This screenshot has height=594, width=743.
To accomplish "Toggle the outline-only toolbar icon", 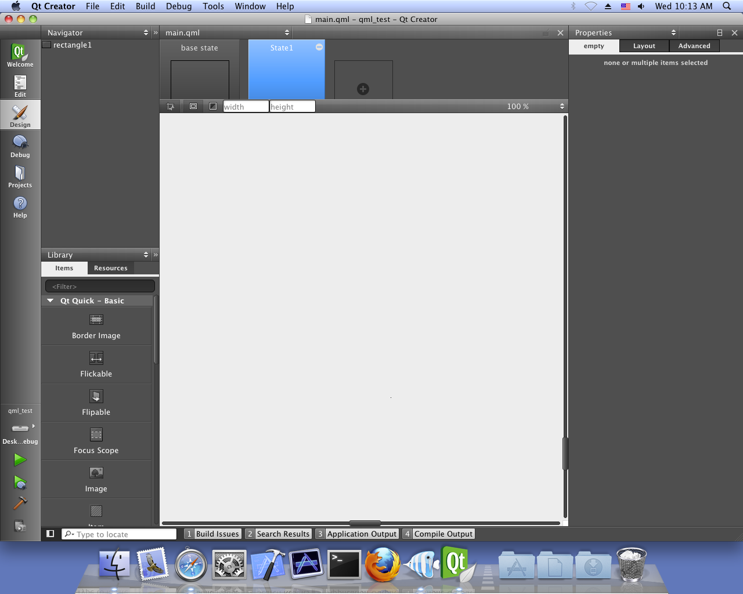I will coord(213,106).
